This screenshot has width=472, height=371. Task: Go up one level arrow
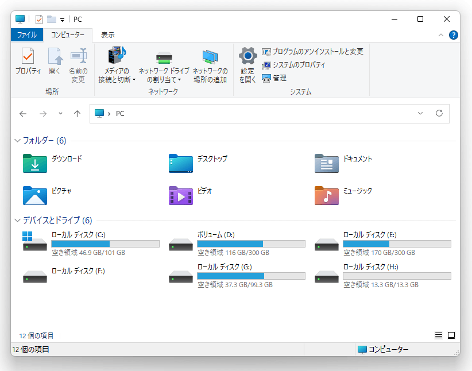tap(78, 114)
